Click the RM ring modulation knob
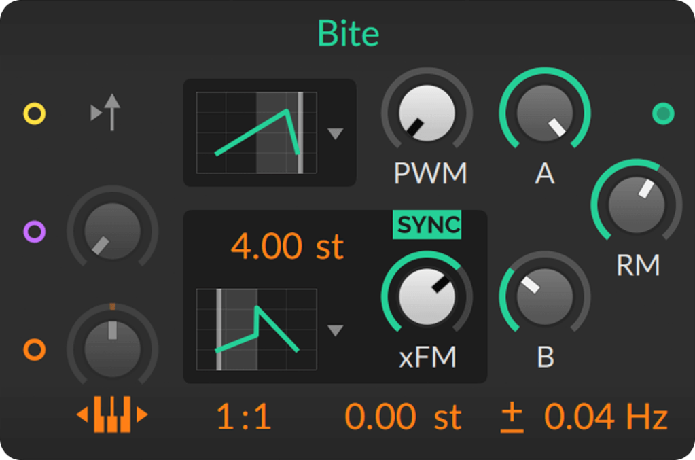 637,205
